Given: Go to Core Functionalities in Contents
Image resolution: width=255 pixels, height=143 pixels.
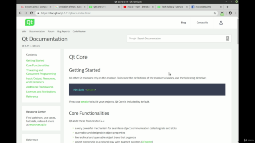Looking at the screenshot, I should coord(37,65).
